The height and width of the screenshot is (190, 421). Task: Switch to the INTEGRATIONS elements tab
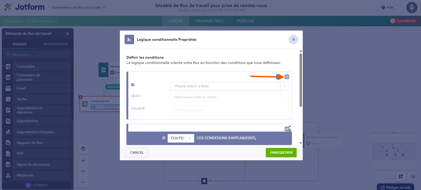tap(56, 44)
